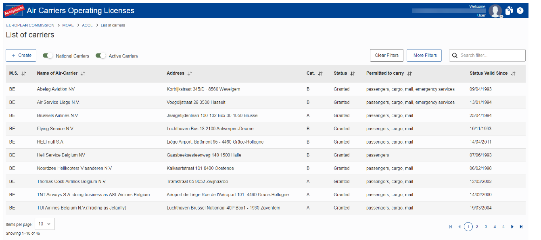Sort by Cat. column arrows
The height and width of the screenshot is (240, 541).
pyautogui.click(x=320, y=74)
